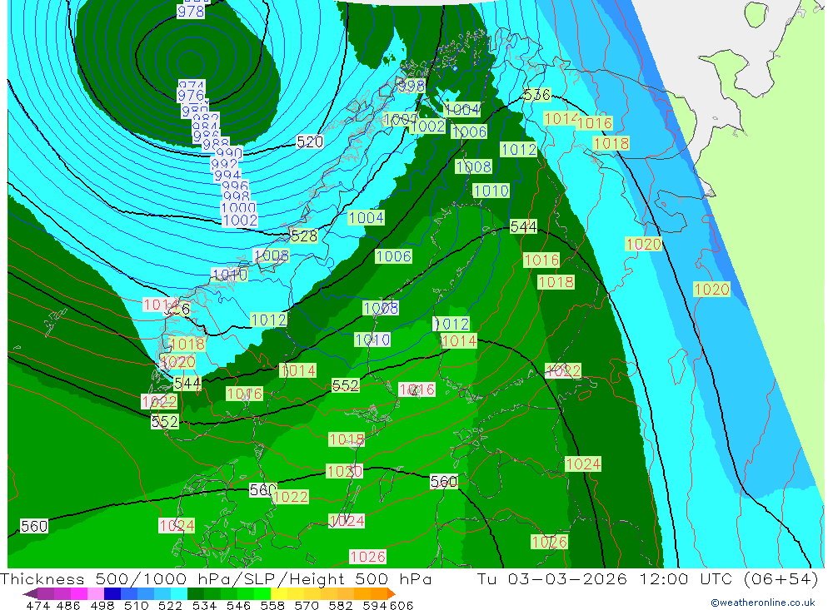The image size is (833, 610).
Task: Click the legend value 558
Action: [x=272, y=605]
